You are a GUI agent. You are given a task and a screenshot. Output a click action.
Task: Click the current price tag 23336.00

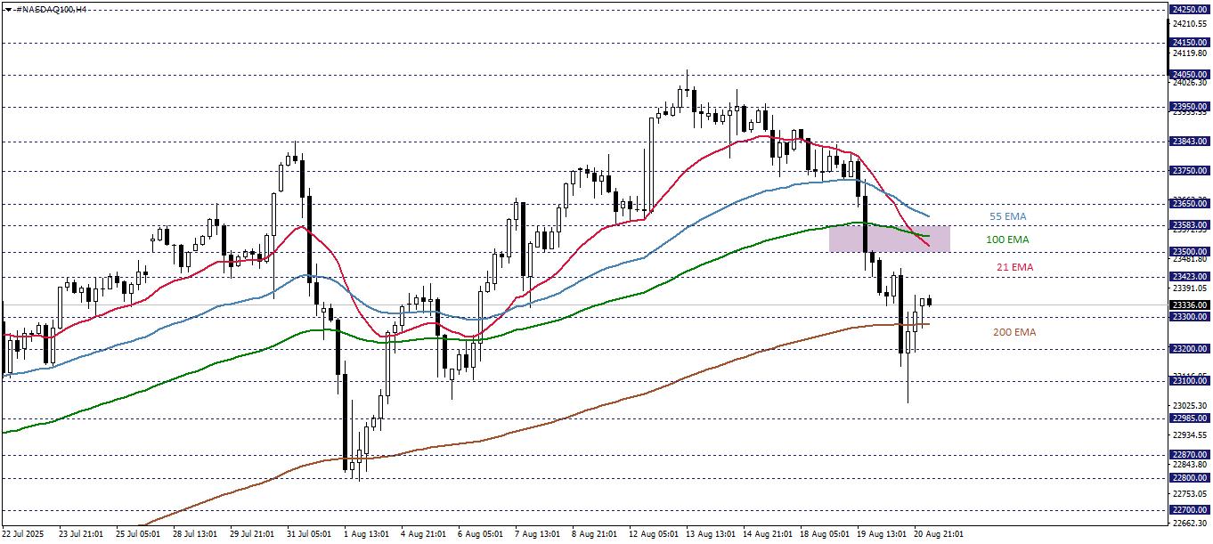pyautogui.click(x=1189, y=304)
